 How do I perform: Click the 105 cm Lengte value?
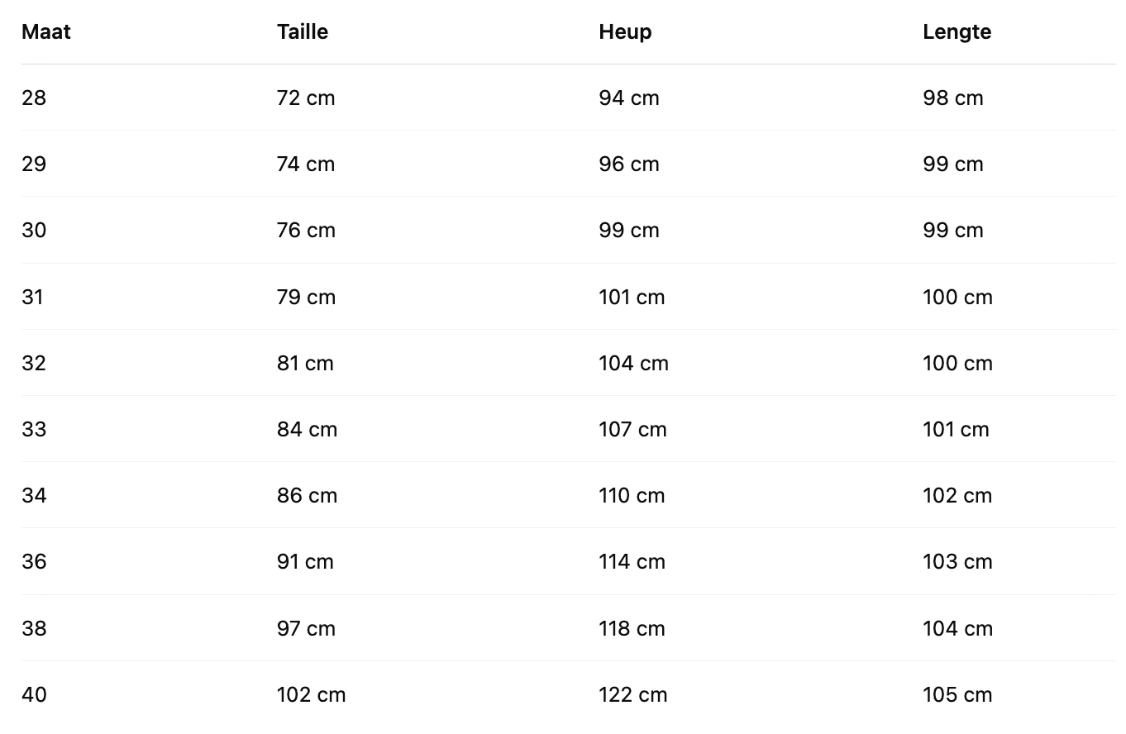[x=957, y=695]
